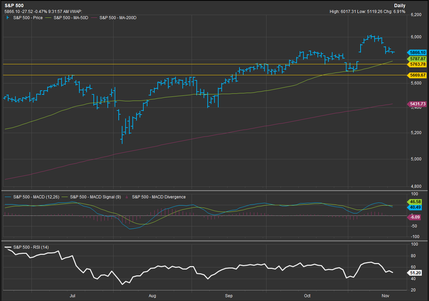
Task: Click the blue 5866.10 current price tag
Action: pyautogui.click(x=417, y=53)
